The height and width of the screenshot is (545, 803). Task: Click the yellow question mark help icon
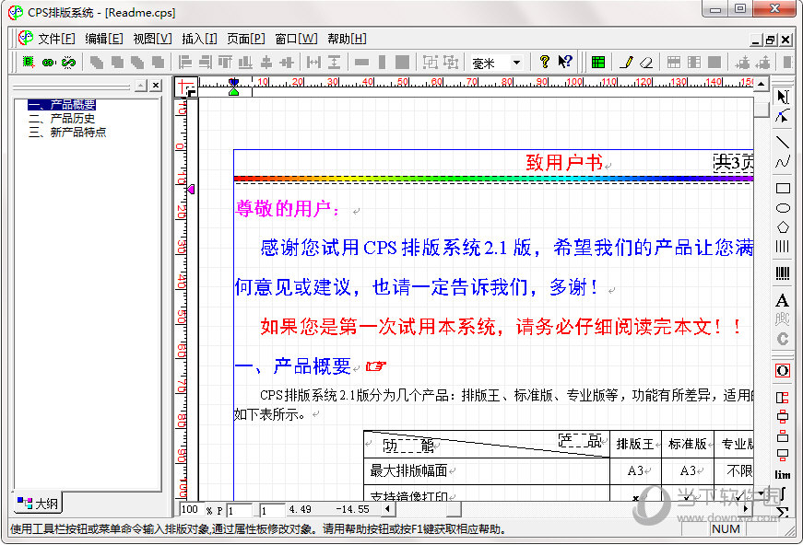coord(544,62)
